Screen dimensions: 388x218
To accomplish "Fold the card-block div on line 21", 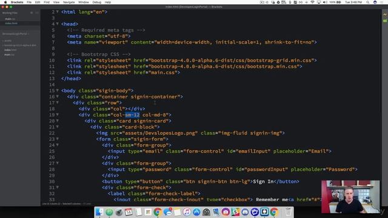I will coord(58,127).
